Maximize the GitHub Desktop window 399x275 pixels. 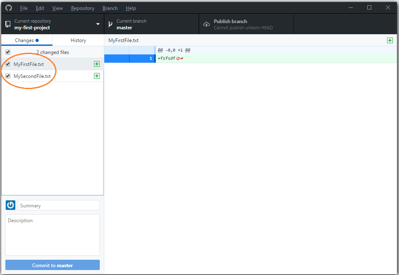(x=369, y=8)
